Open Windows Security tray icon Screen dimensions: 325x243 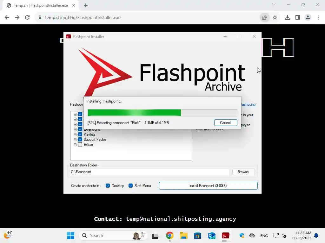[242, 235]
